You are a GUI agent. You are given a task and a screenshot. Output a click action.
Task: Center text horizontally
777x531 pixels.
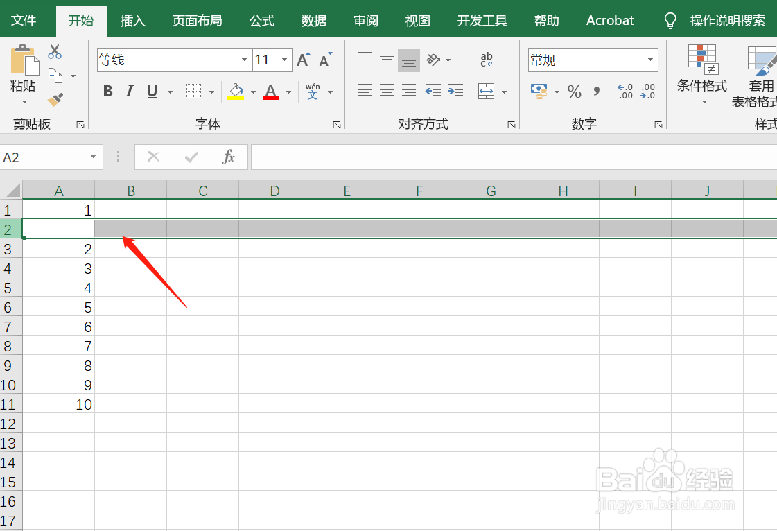point(387,92)
